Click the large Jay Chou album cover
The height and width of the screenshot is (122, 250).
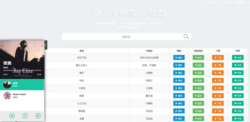[x=22, y=60]
